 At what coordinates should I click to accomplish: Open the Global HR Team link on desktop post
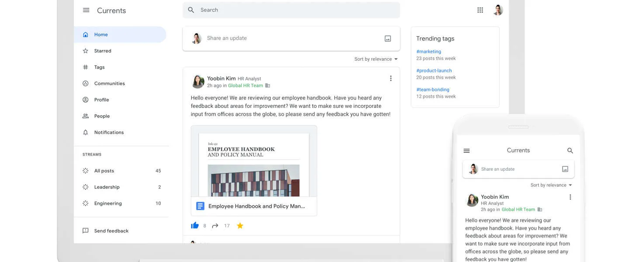coord(245,86)
